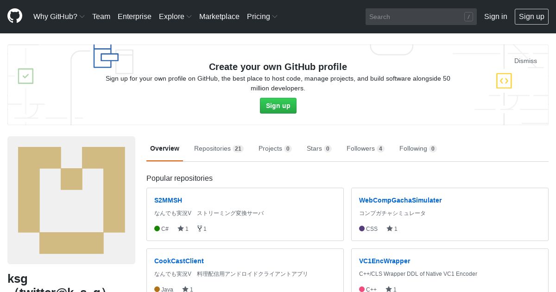Open the CookCastClient repository

[179, 261]
